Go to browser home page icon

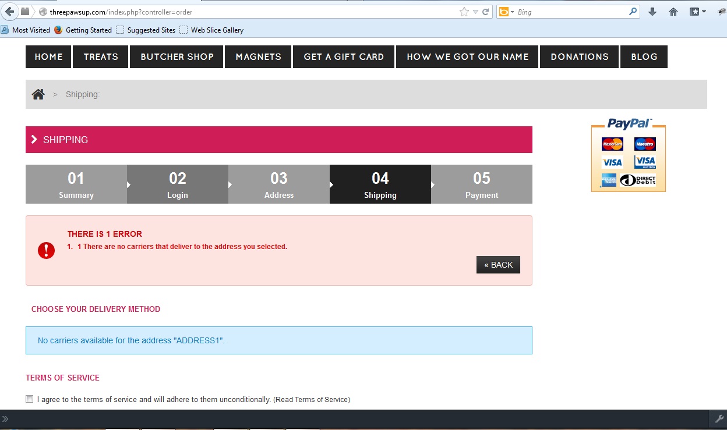pyautogui.click(x=673, y=12)
